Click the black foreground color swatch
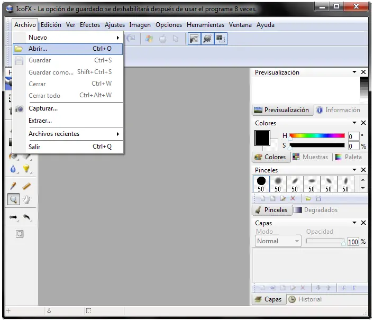Viewport: 374px width, 321px height. coord(262,139)
